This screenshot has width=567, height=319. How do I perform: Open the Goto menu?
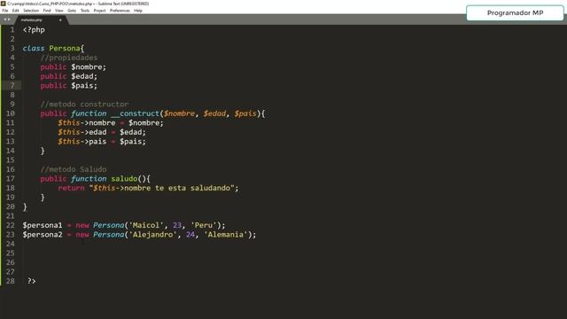tap(72, 11)
